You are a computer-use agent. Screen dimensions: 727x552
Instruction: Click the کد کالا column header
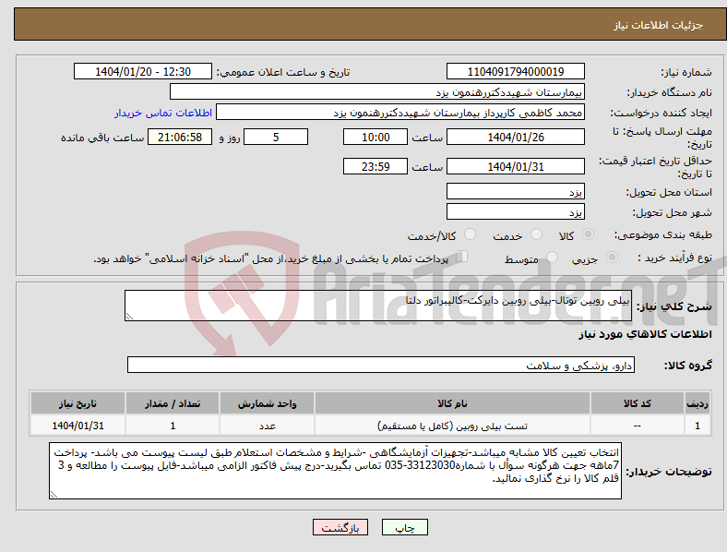tap(638, 403)
